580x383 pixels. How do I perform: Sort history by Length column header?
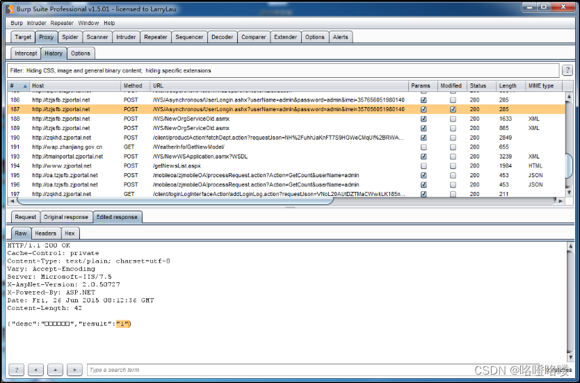pos(511,85)
